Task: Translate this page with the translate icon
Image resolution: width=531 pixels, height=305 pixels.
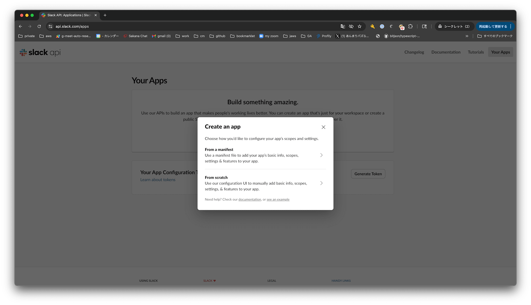Action: [x=343, y=26]
